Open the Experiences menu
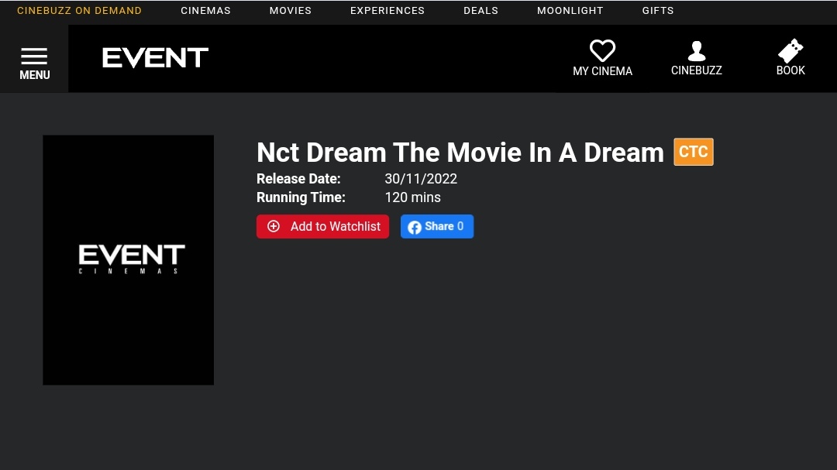 click(x=387, y=11)
